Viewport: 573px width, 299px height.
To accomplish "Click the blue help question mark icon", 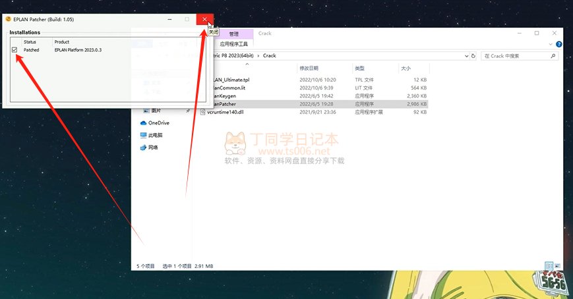I will 560,44.
